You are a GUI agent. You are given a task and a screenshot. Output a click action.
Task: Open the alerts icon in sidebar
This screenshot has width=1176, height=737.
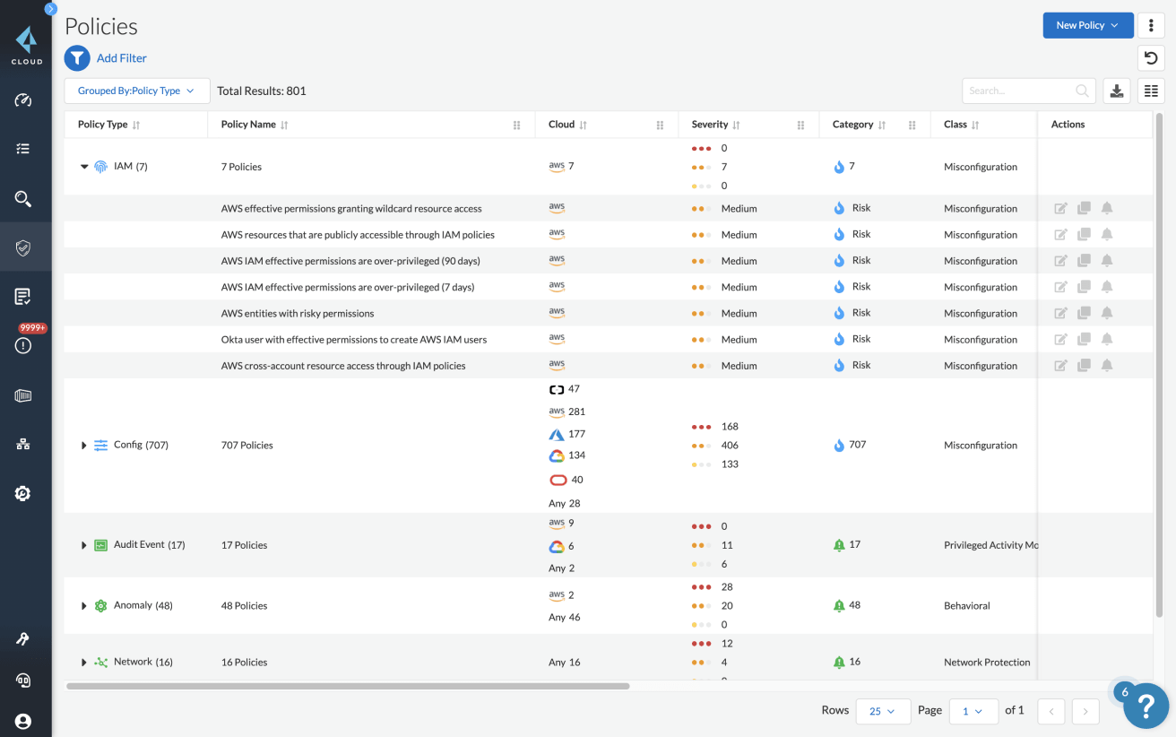23,345
